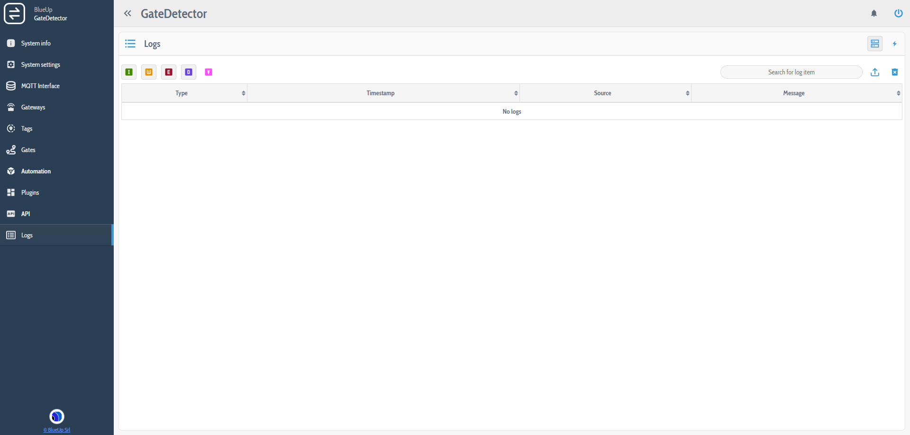Click the Search for log item field

[791, 72]
